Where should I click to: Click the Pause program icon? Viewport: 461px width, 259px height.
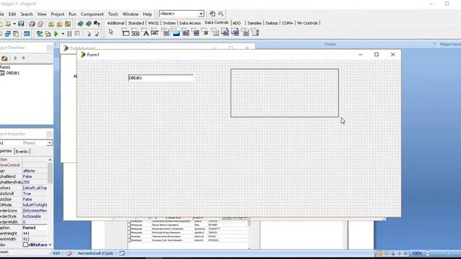[x=69, y=34]
